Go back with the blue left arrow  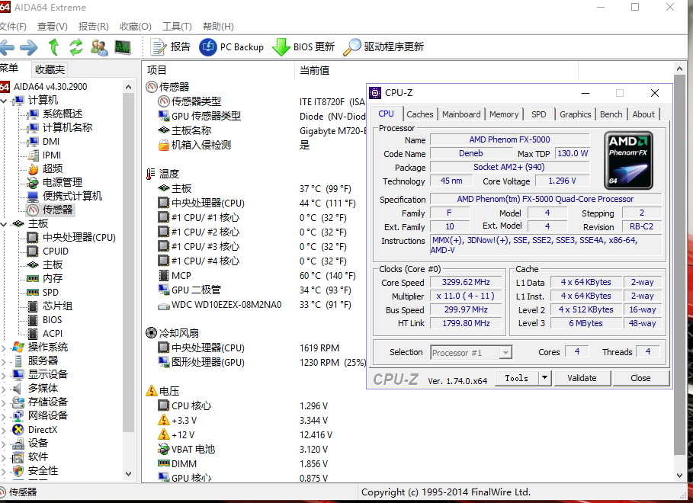(7, 46)
